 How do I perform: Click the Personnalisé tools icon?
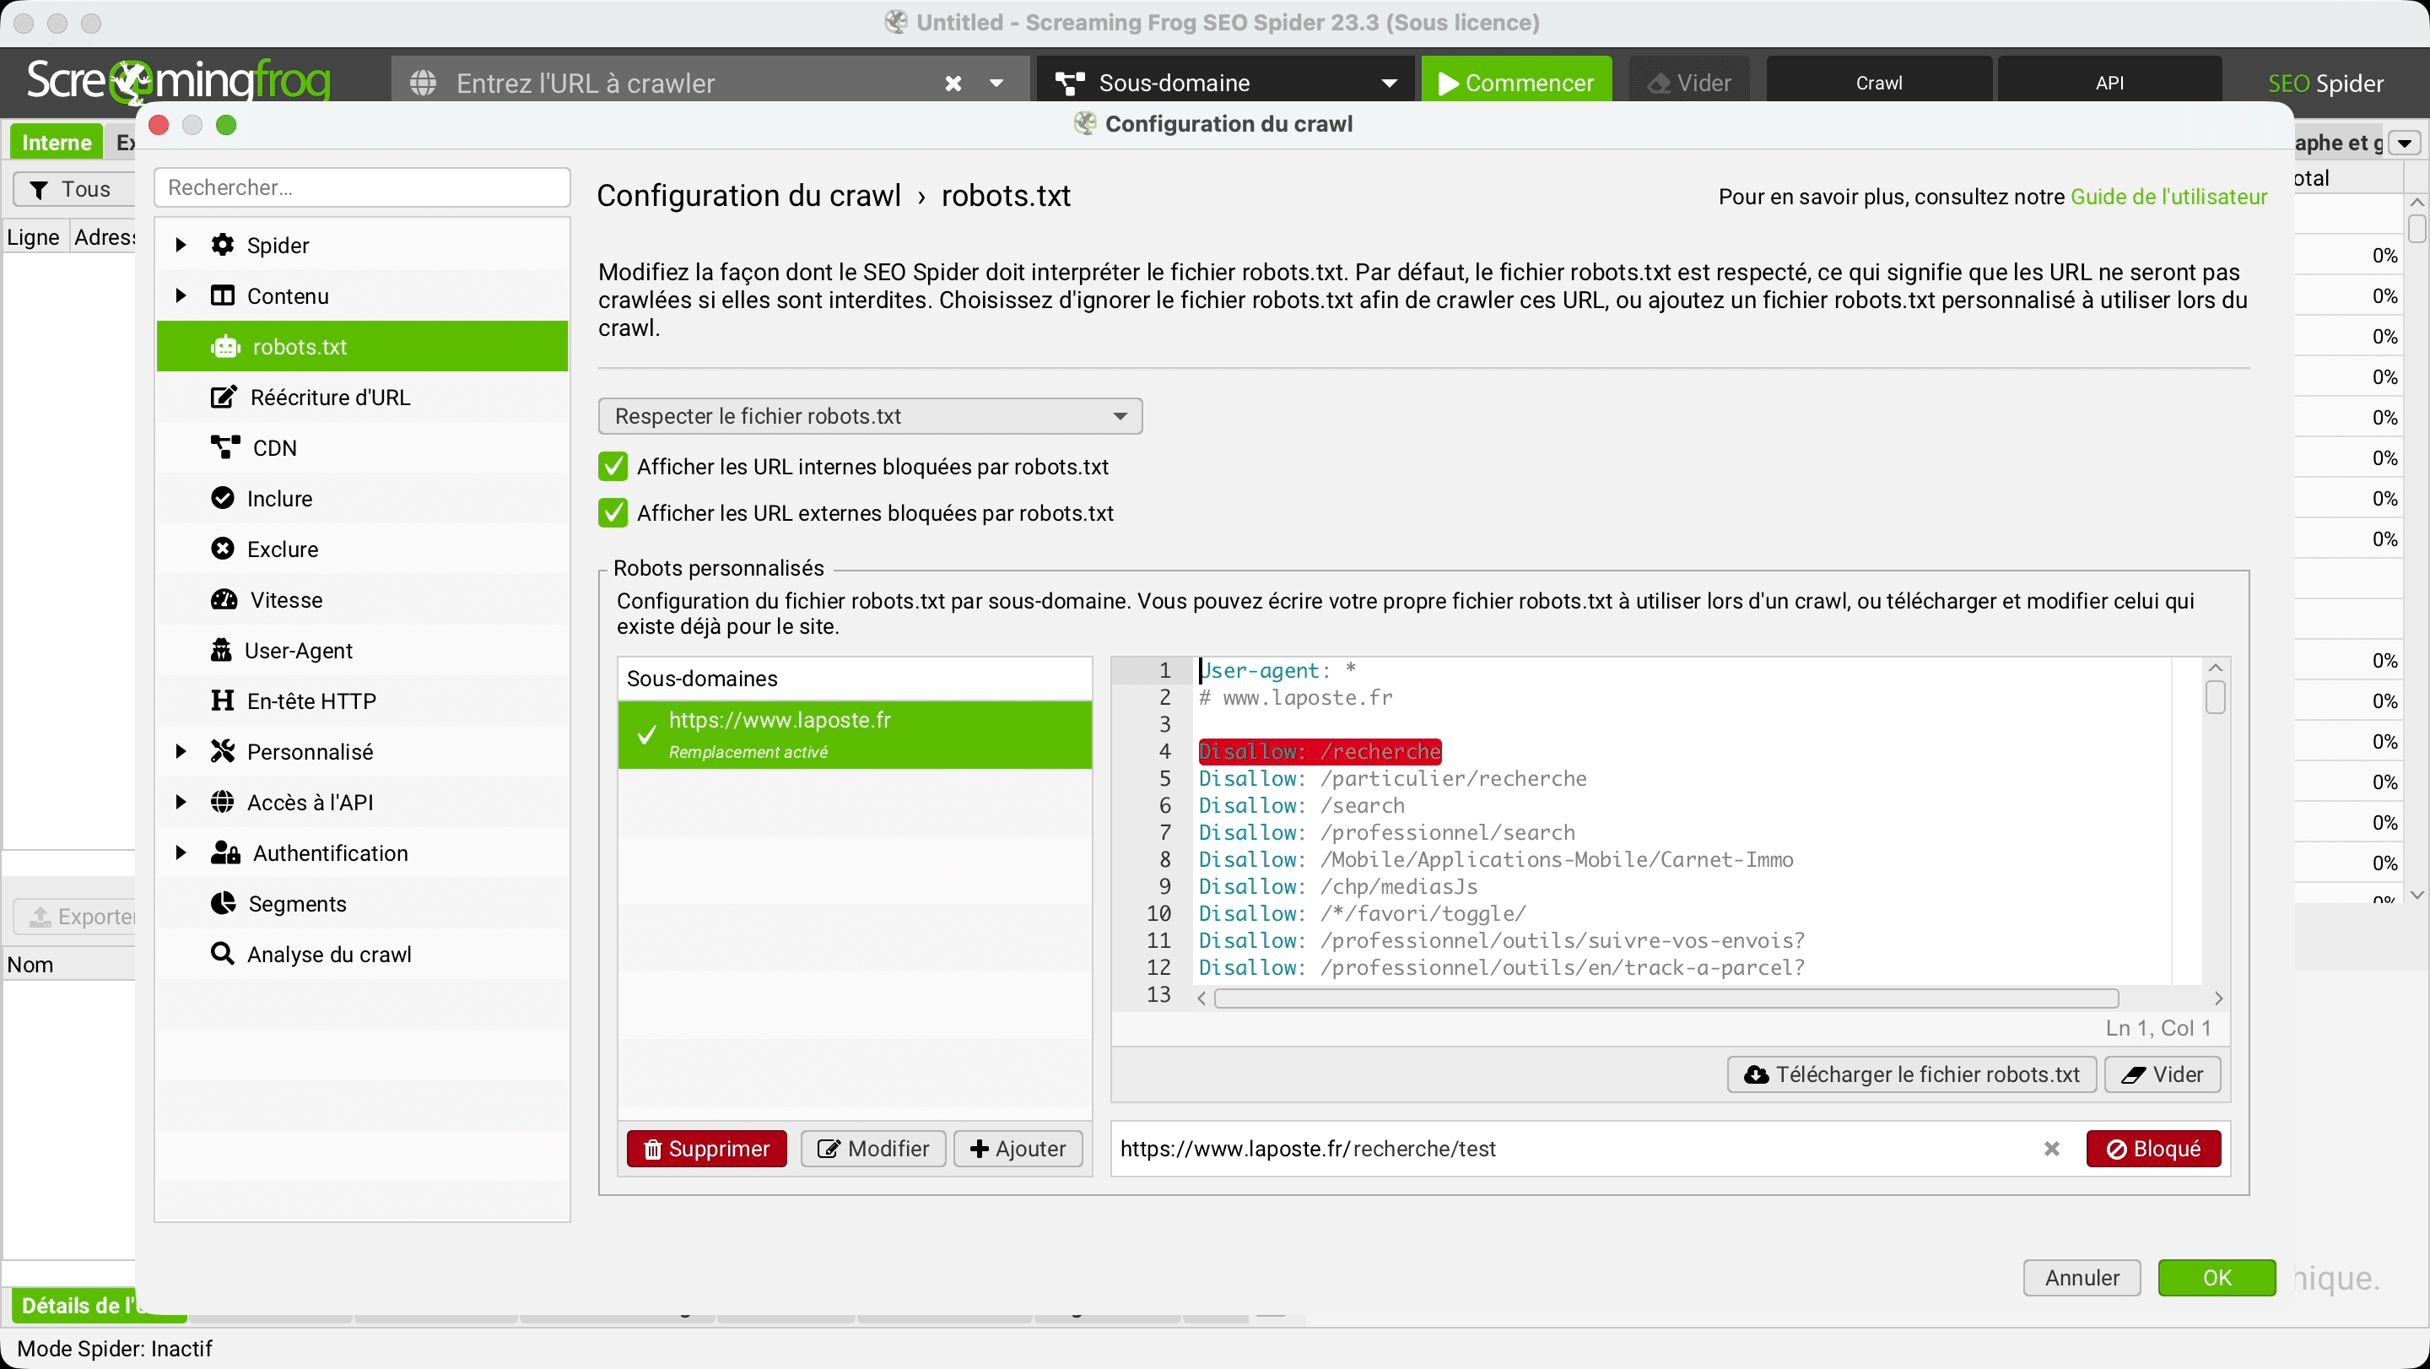(x=223, y=752)
